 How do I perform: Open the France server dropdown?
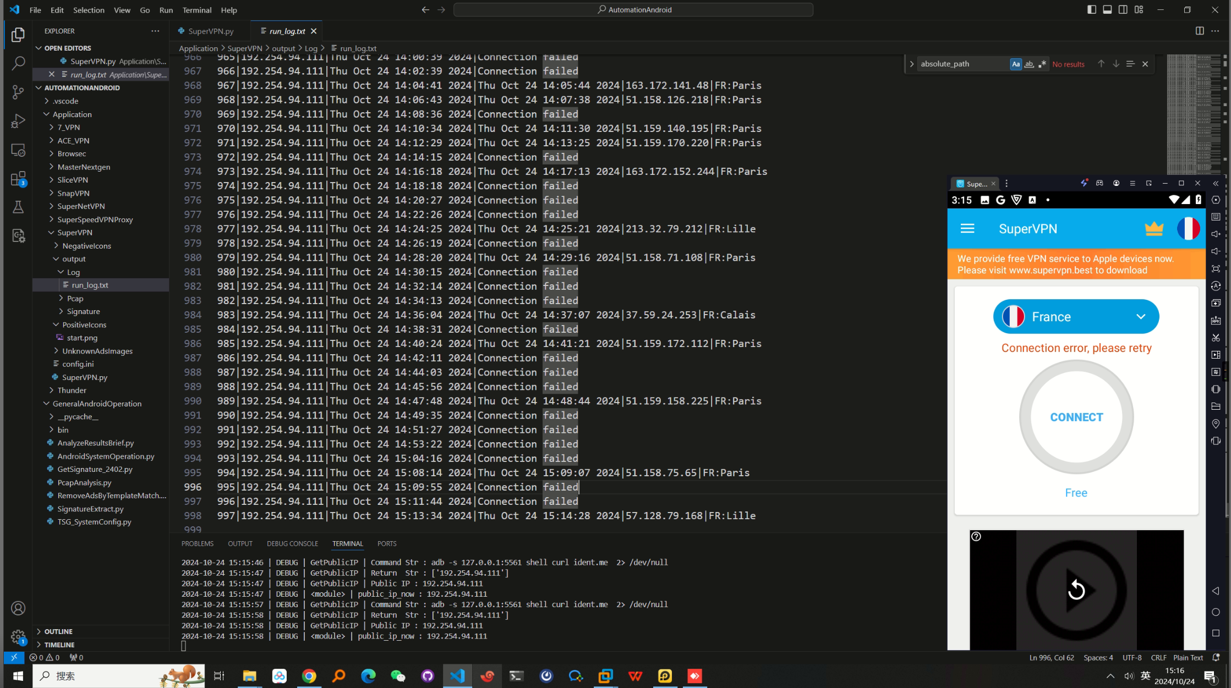(1076, 317)
